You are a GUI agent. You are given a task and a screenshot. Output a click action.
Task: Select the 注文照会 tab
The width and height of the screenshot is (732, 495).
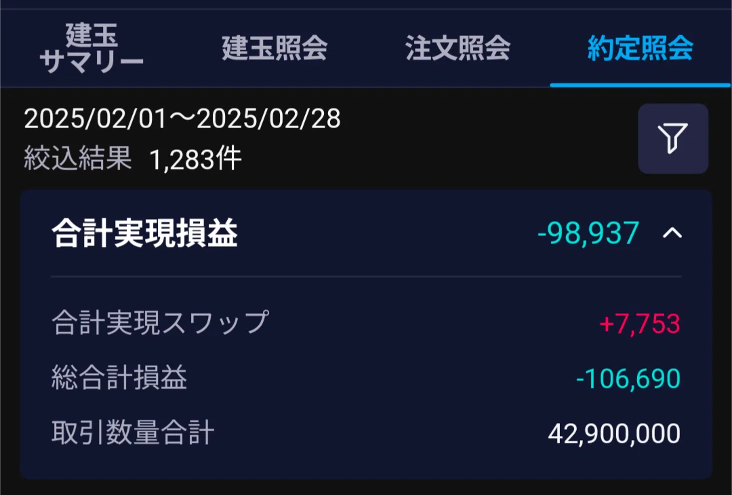[x=457, y=47]
